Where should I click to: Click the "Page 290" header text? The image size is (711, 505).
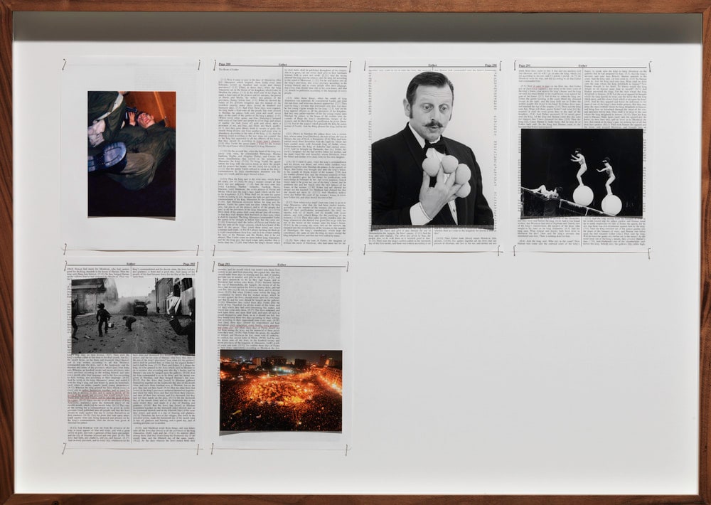tap(491, 65)
